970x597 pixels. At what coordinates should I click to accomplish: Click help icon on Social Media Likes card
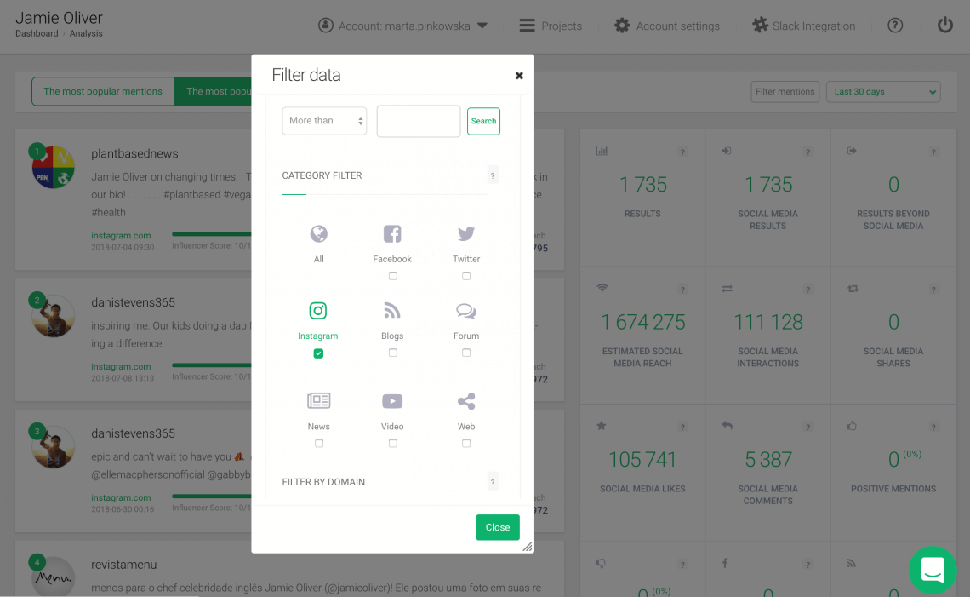coord(682,428)
